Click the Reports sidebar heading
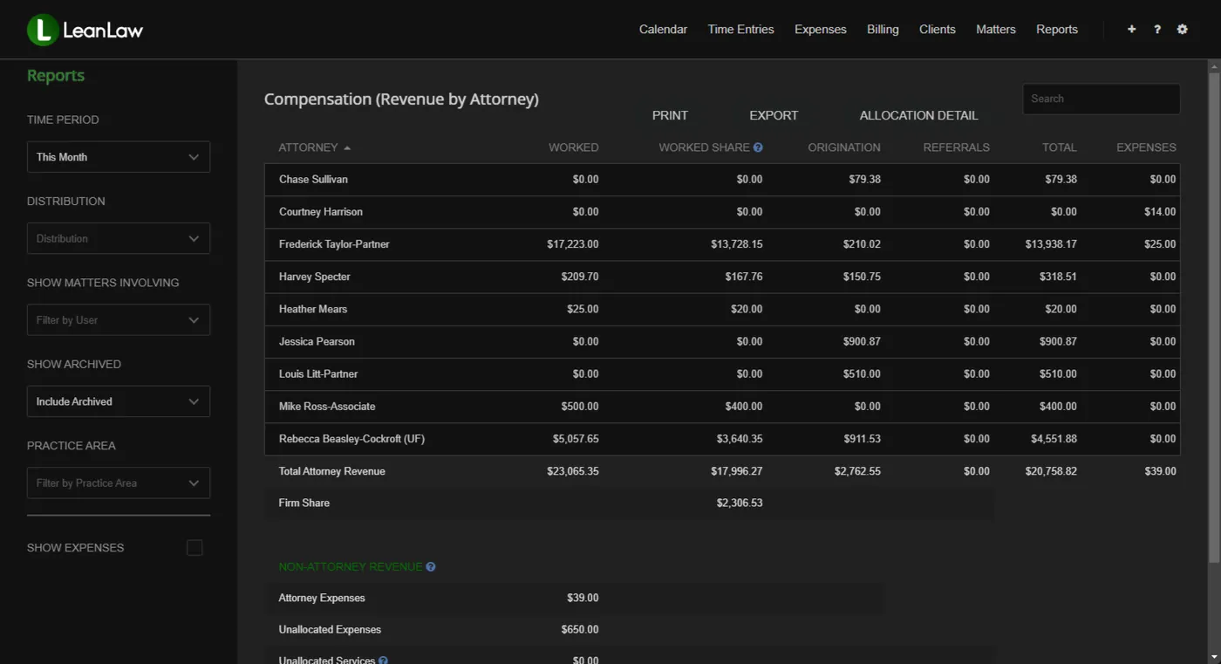 (56, 76)
